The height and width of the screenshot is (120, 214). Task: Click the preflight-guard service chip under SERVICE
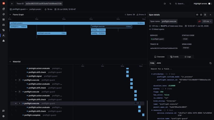[x=157, y=39]
